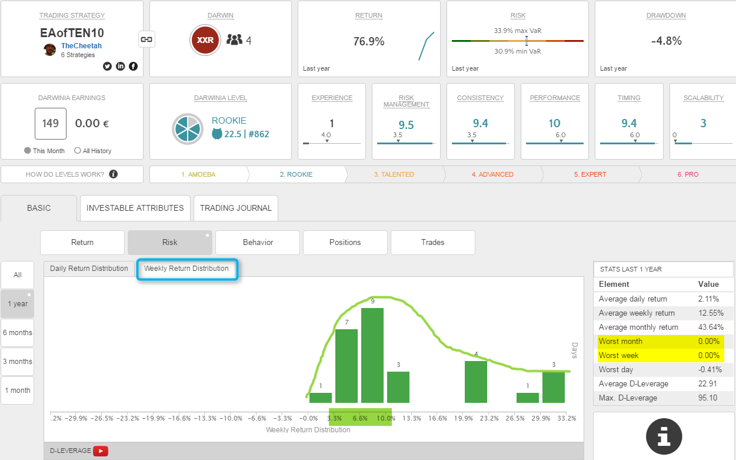Switch to the Investable Attributes tab
Screen dimensions: 736x460
pos(135,208)
